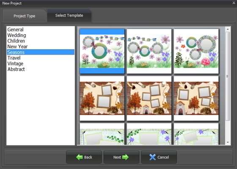Choose the Vintage template category
Screen dimensions: 237x169
tap(15, 64)
